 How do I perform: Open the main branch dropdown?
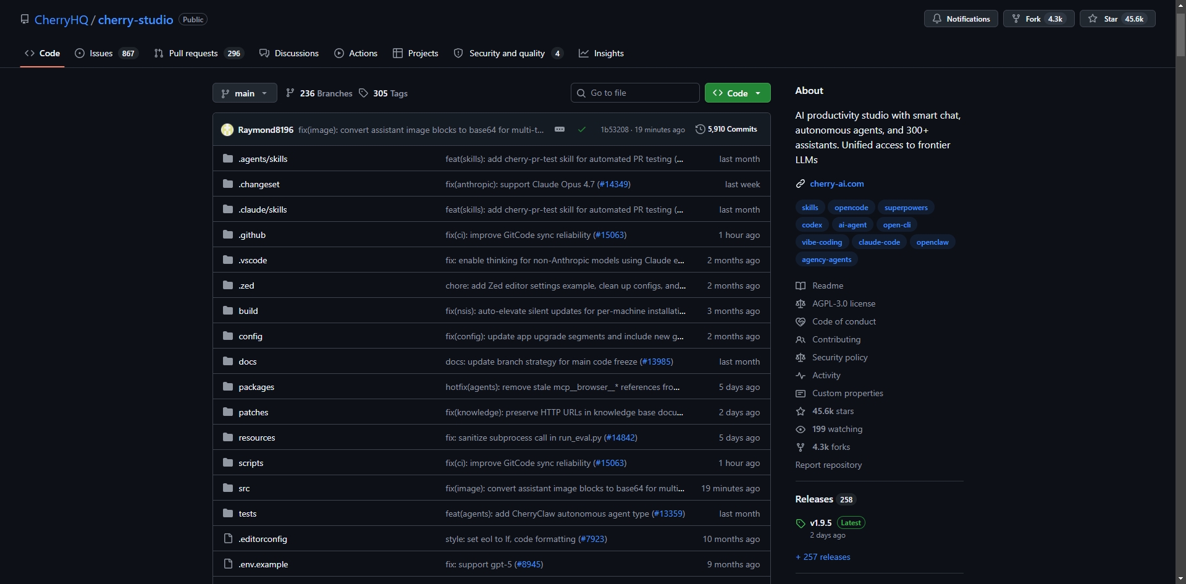pyautogui.click(x=245, y=93)
